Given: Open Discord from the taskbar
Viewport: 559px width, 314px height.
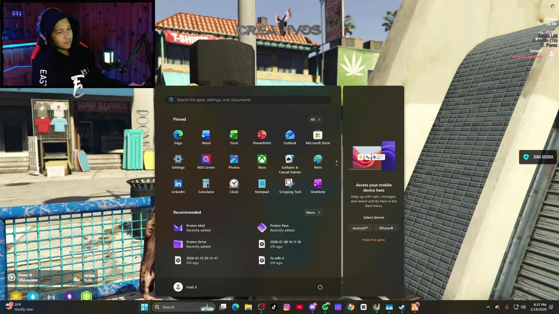Looking at the screenshot, I should [x=312, y=307].
